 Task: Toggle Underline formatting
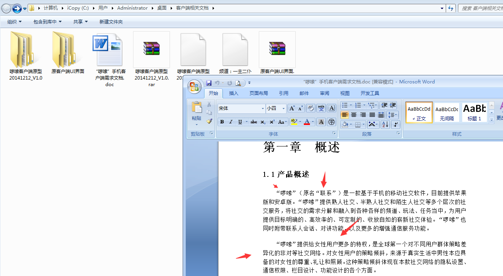point(240,122)
